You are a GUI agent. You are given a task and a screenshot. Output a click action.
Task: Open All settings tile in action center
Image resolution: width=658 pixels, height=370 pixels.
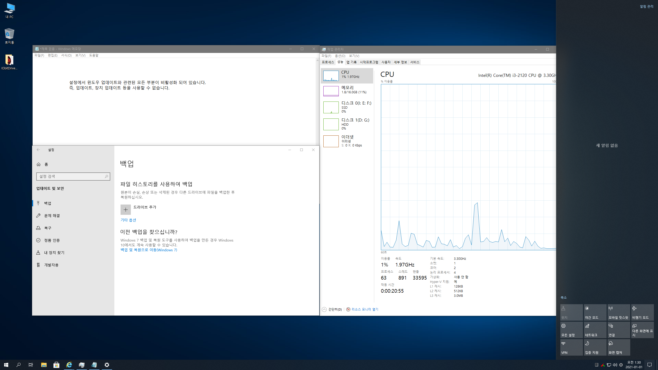tap(571, 330)
